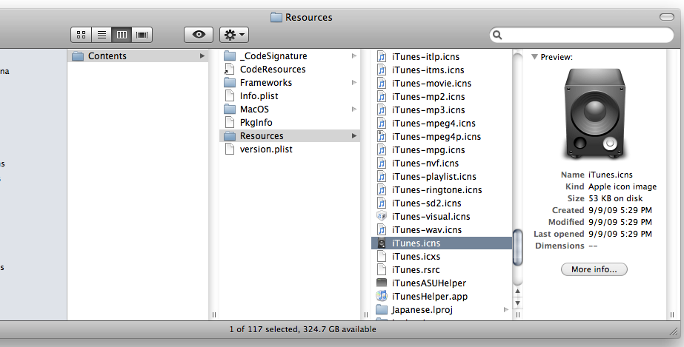684x347 pixels.
Task: Switch to column view mode
Action: coord(122,35)
